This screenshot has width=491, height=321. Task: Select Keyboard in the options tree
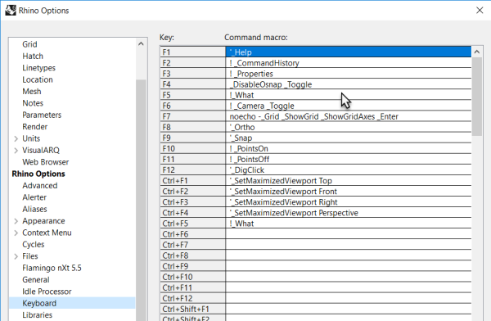(x=72, y=303)
